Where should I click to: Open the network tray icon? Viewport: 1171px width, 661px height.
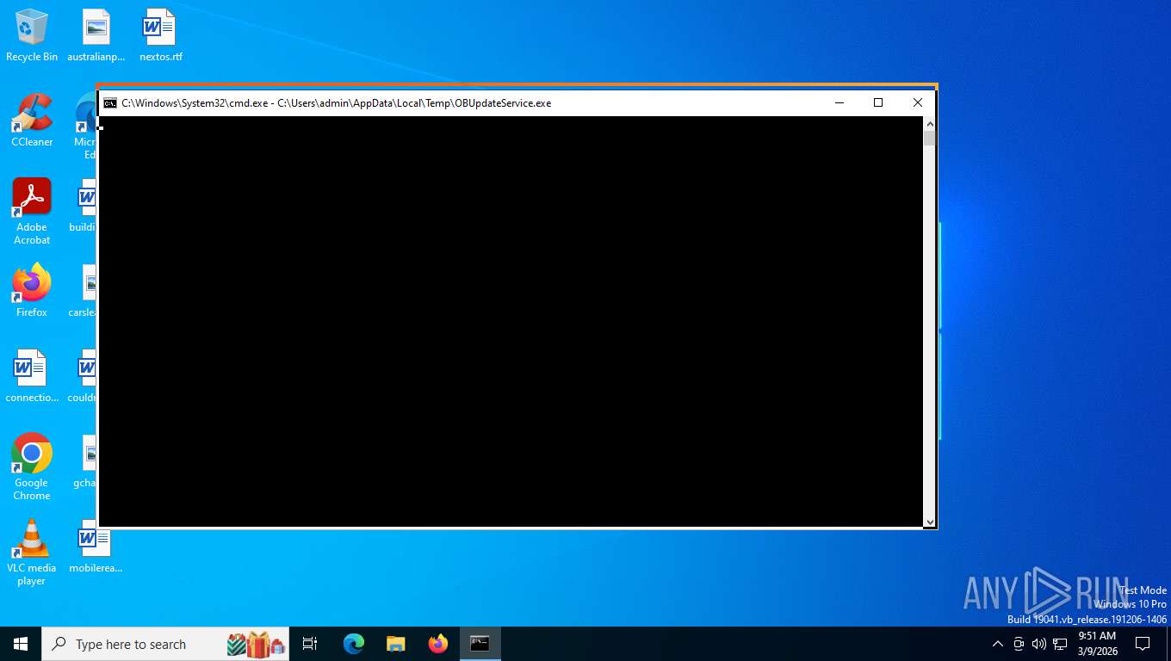1060,644
